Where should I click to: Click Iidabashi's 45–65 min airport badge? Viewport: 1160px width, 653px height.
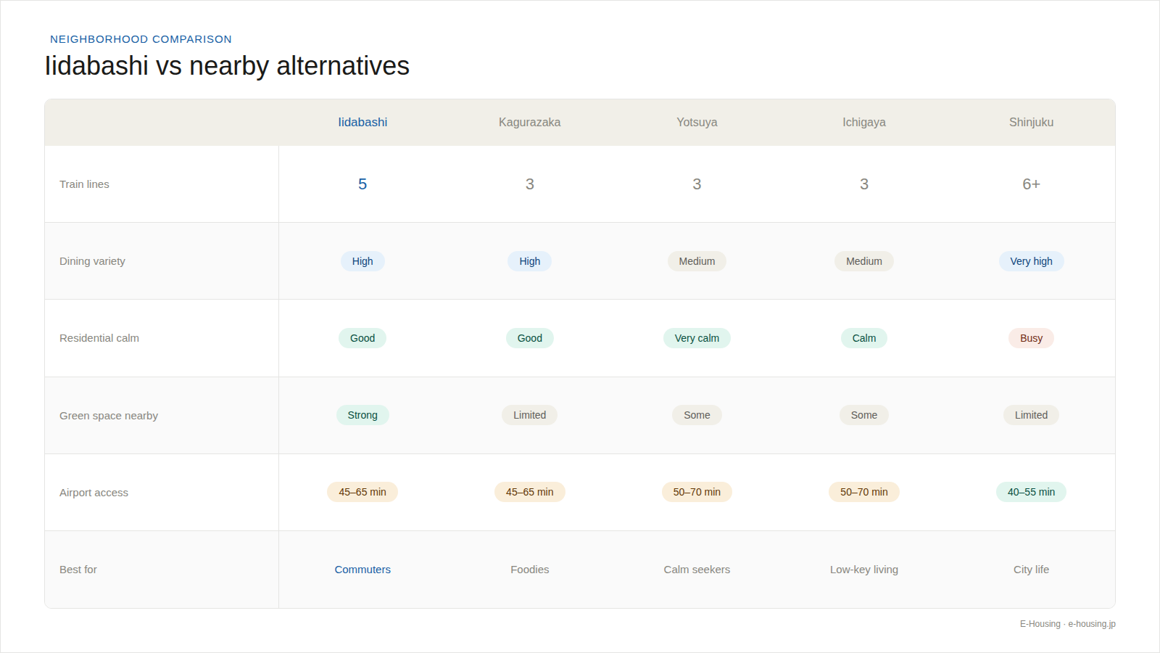tap(362, 492)
